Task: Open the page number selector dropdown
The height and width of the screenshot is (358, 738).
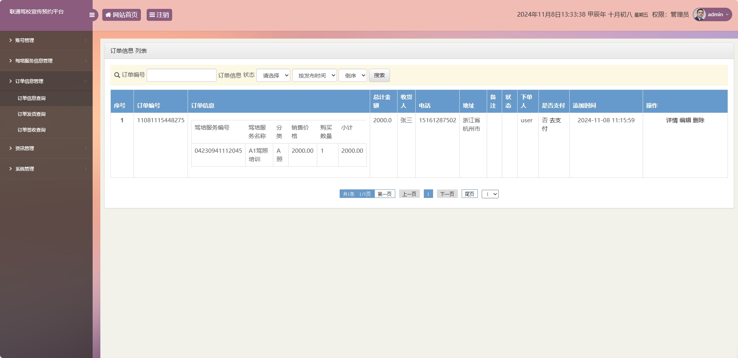Action: tap(490, 194)
